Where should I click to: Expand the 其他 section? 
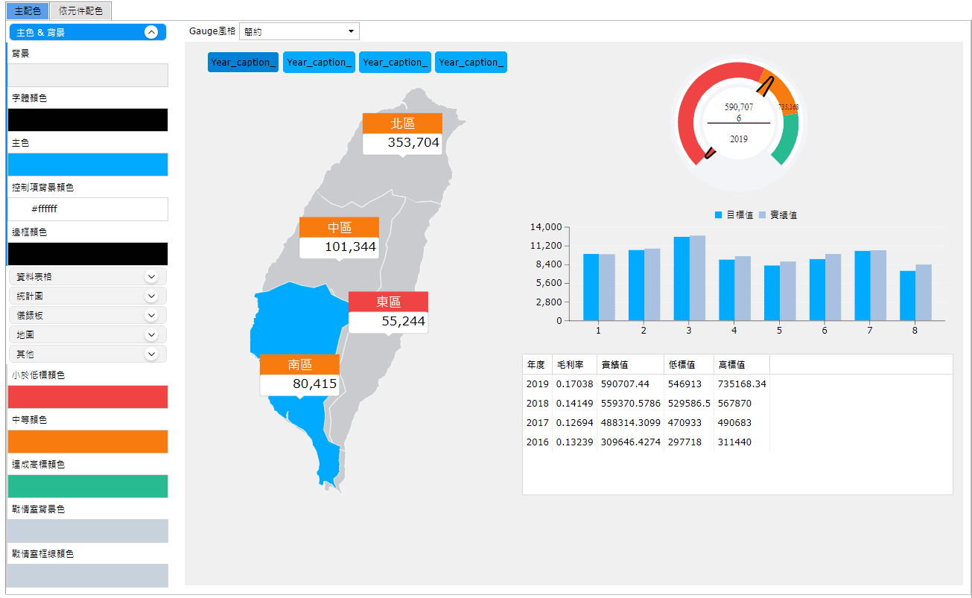(88, 354)
